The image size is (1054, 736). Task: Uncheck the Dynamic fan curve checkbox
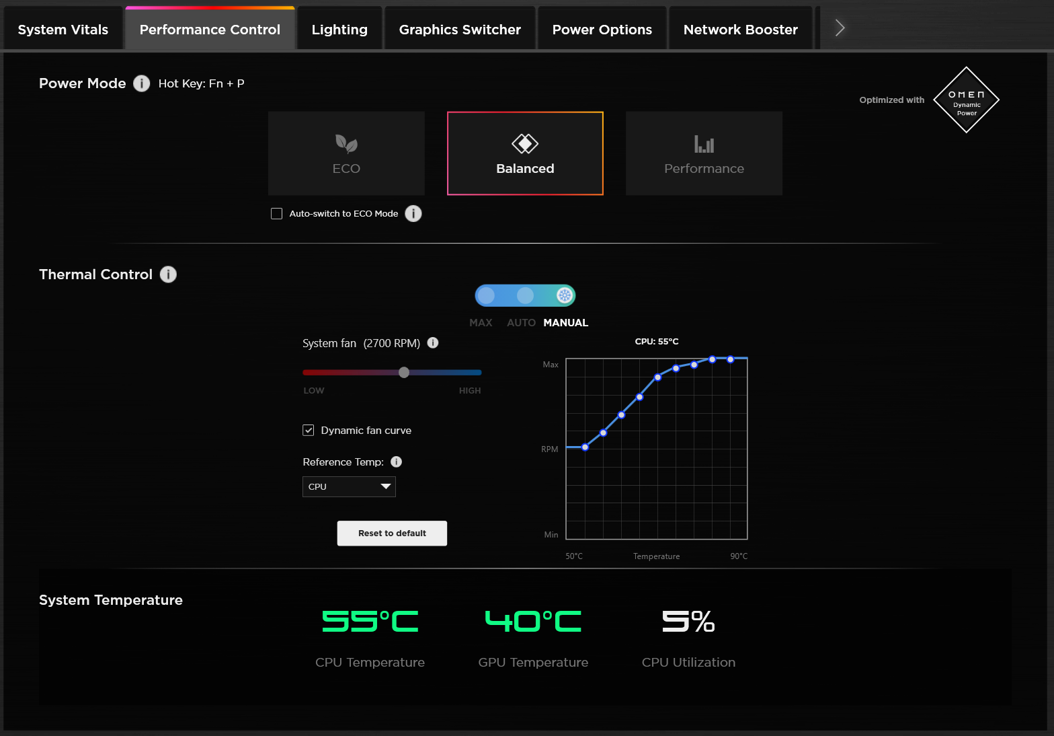[309, 430]
